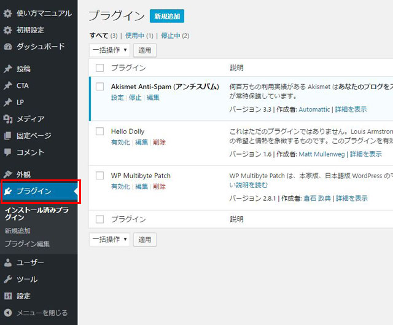The height and width of the screenshot is (325, 393).
Task: Deactivate Akismet with the 停止 link
Action: pyautogui.click(x=135, y=98)
